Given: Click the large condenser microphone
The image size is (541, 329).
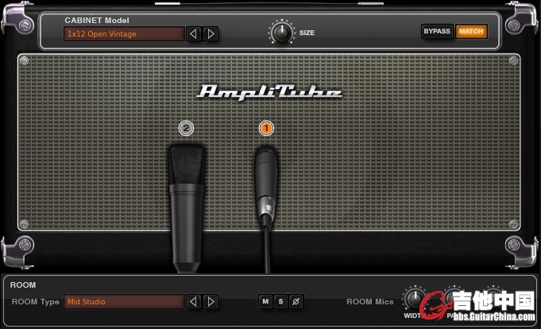Looking at the screenshot, I should tap(187, 208).
